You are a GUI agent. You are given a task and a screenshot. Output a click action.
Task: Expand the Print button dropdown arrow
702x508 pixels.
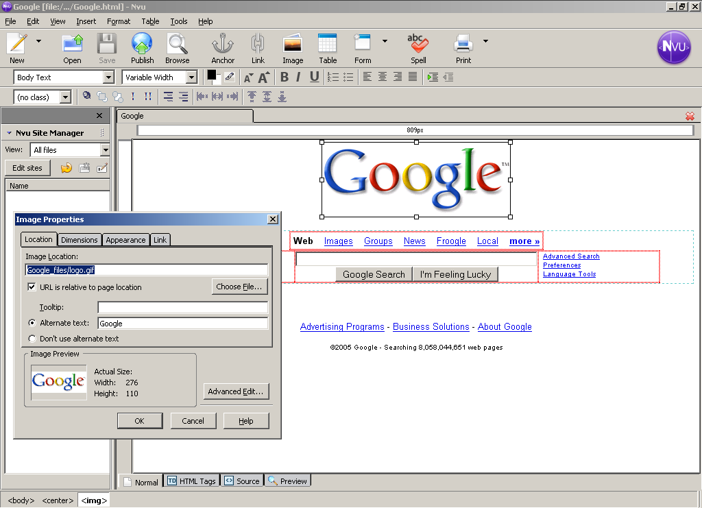coord(485,41)
